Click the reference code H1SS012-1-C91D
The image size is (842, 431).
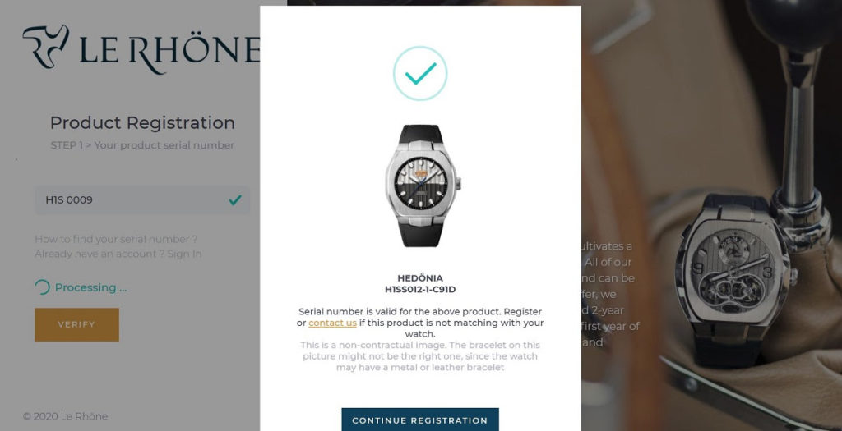point(420,290)
